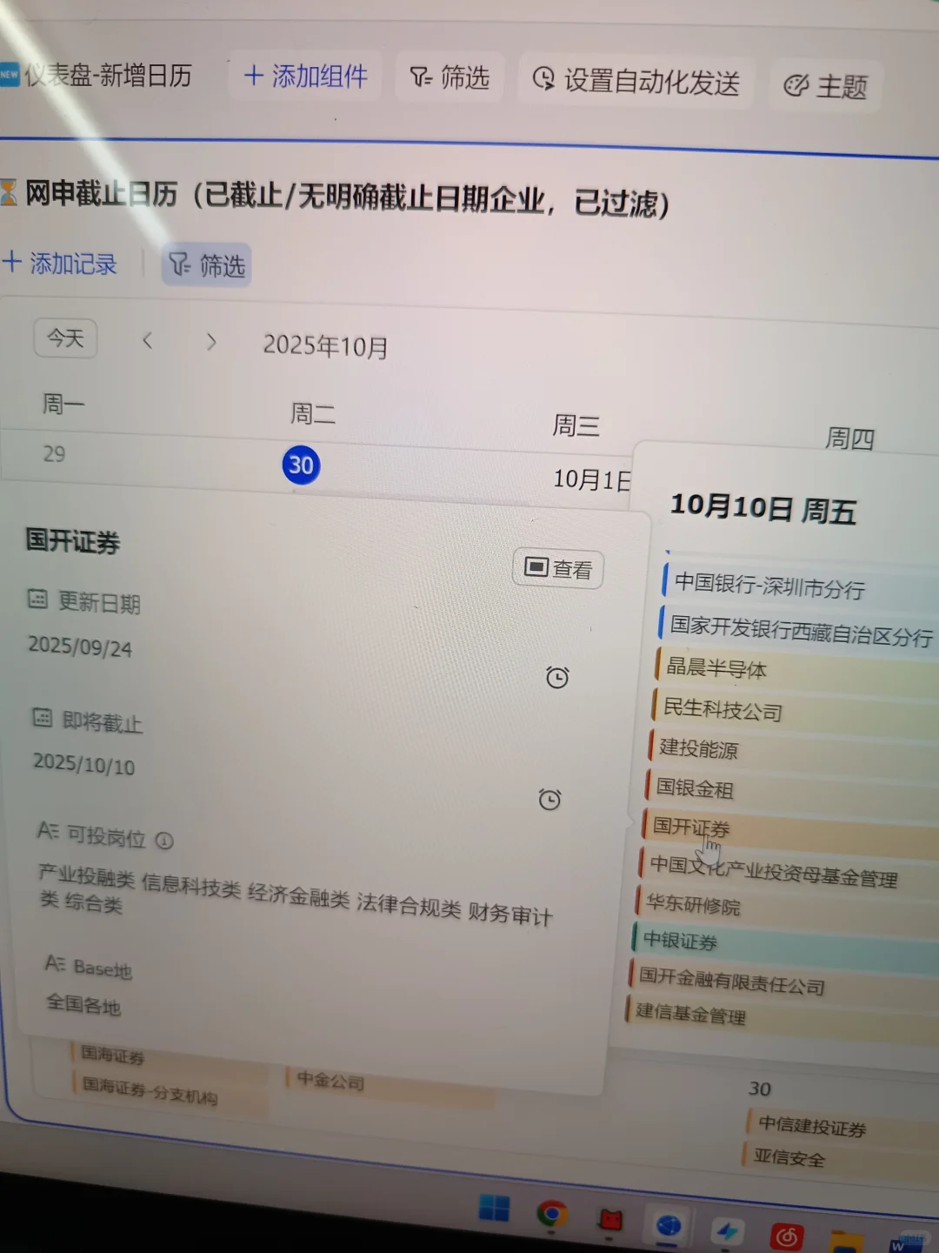The width and height of the screenshot is (939, 1253).
Task: Open 国家开发银行西藏自治区分行 entry
Action: click(x=796, y=630)
